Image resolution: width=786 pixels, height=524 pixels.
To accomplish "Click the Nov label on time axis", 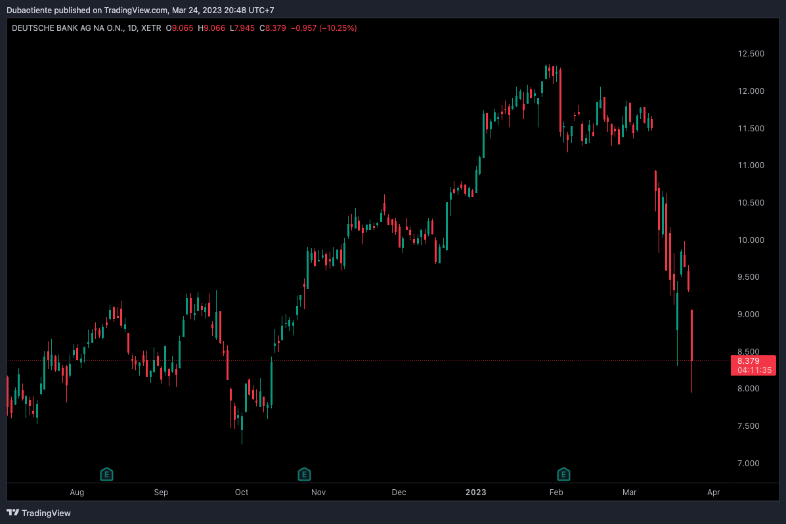I will [x=318, y=492].
